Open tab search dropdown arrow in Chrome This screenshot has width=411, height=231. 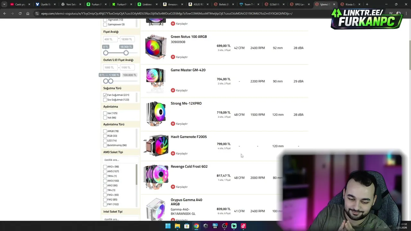[x=4, y=4]
